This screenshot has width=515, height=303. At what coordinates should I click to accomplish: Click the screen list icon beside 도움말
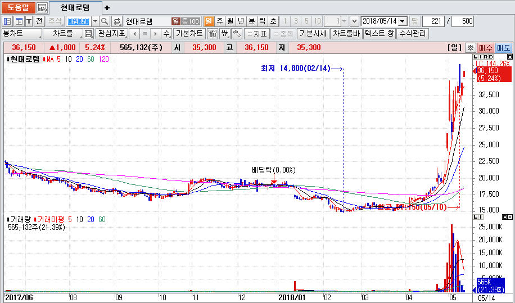(x=42, y=8)
